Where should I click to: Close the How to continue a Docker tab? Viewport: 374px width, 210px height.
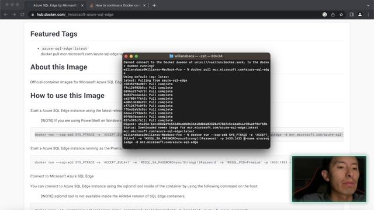(144, 5)
